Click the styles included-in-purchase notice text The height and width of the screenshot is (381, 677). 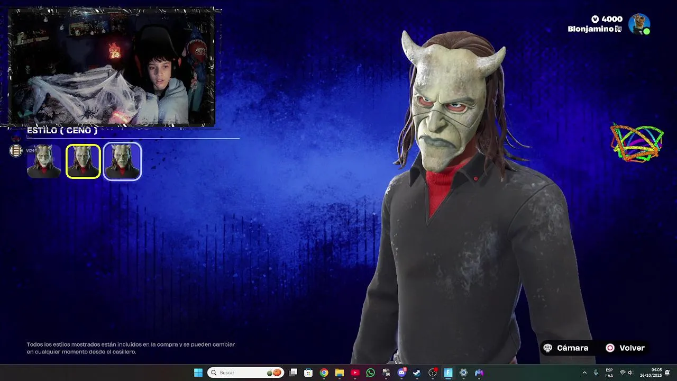pyautogui.click(x=131, y=348)
